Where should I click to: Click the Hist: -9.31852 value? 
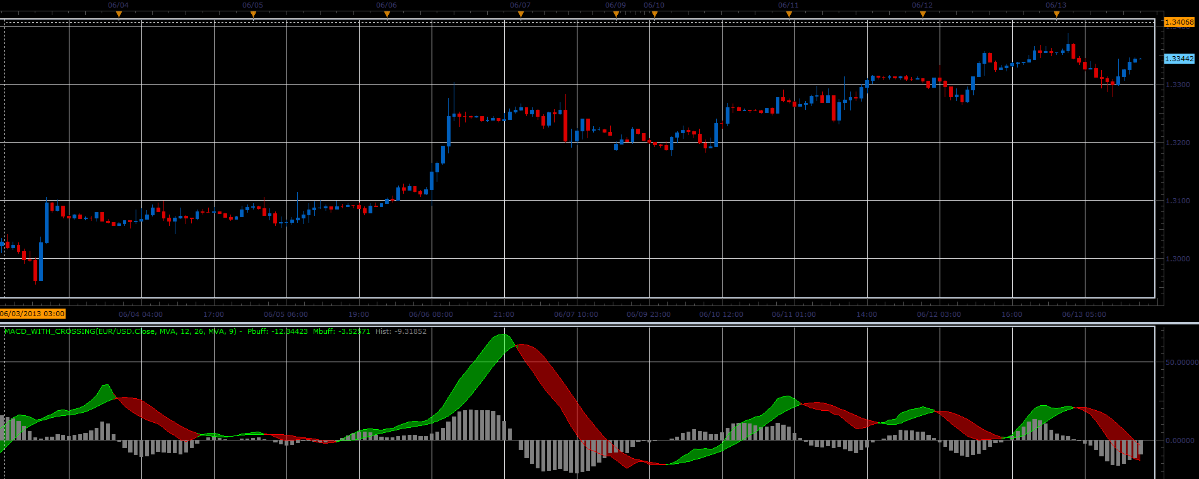[x=401, y=331]
